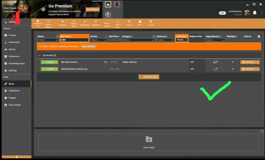Open Knowledge Base in the sidebar
Image resolution: width=265 pixels, height=160 pixels.
tap(17, 63)
